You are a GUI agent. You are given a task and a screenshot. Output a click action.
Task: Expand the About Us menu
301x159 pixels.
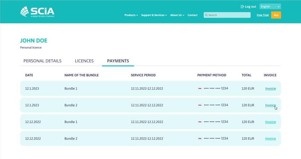point(177,15)
